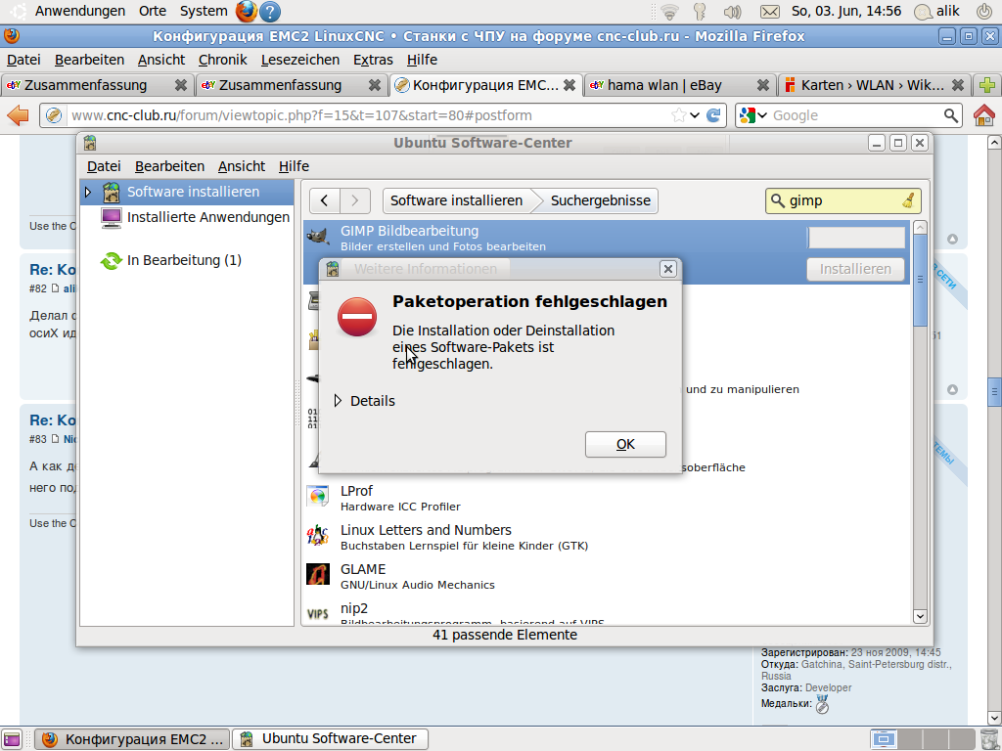The height and width of the screenshot is (751, 1002).
Task: Click the keyring key icon in top panel
Action: (x=701, y=11)
